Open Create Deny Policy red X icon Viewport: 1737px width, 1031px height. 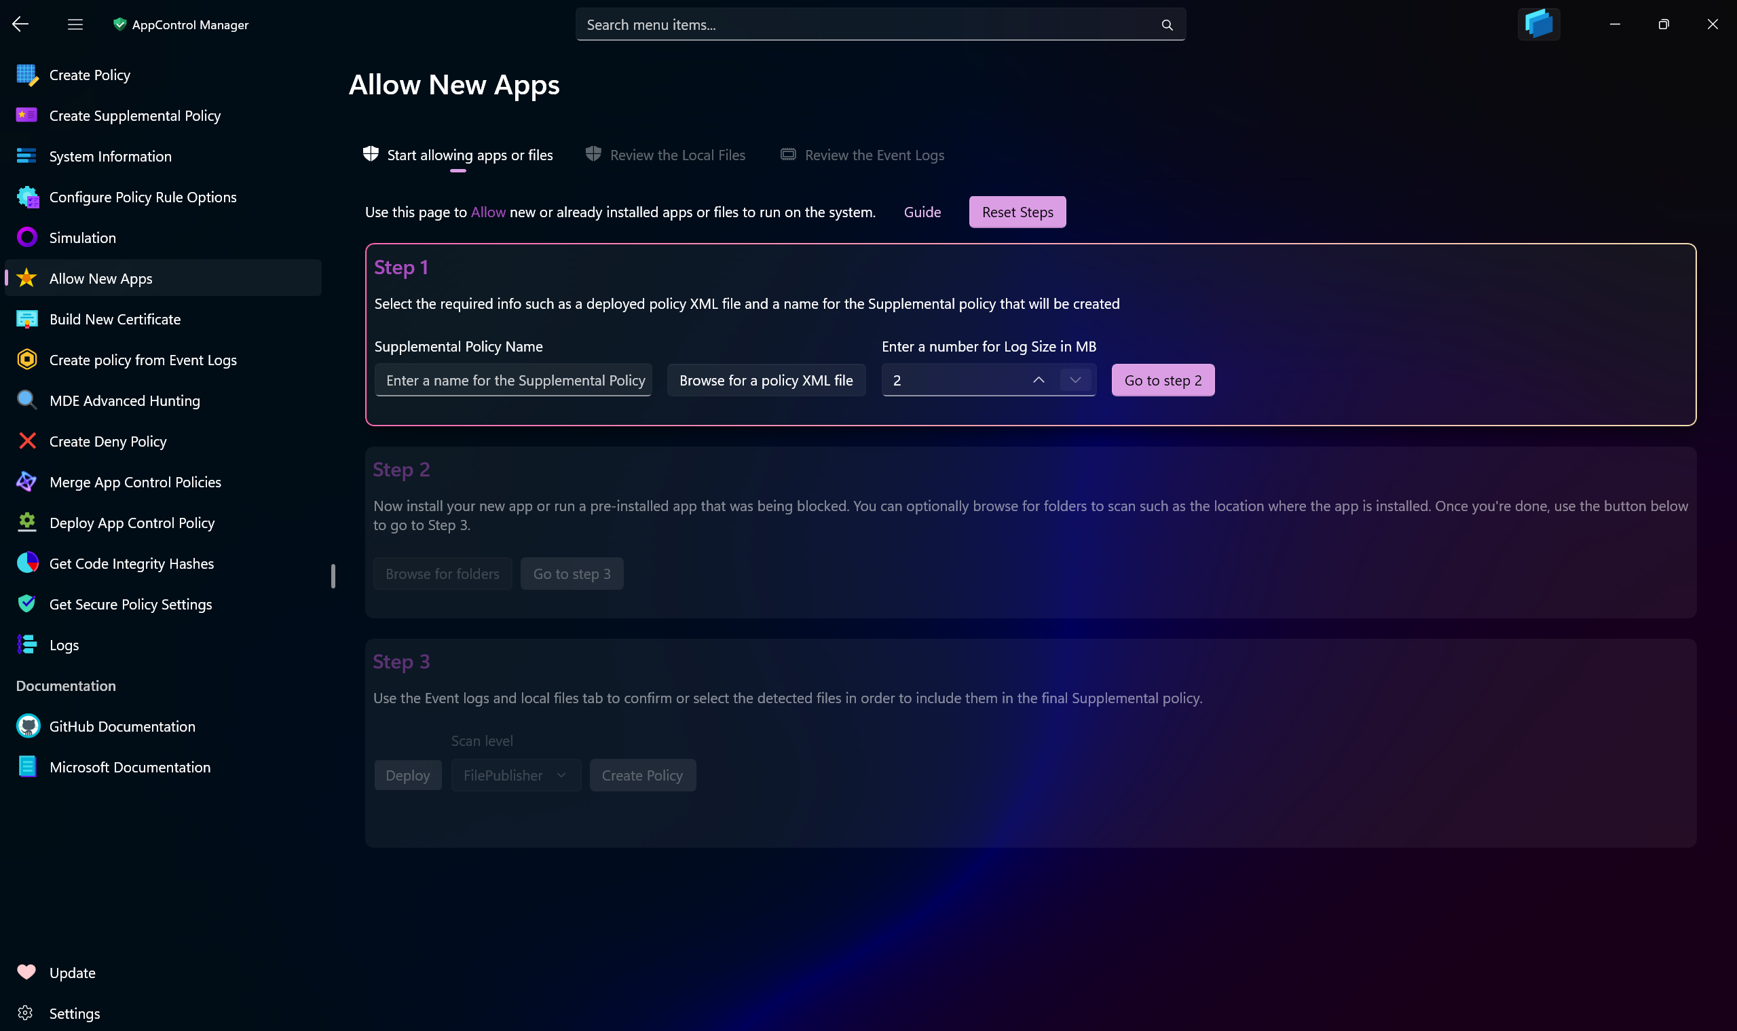27,441
